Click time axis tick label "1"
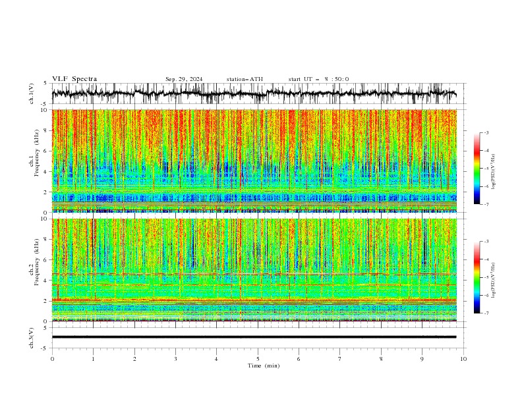 pos(93,359)
